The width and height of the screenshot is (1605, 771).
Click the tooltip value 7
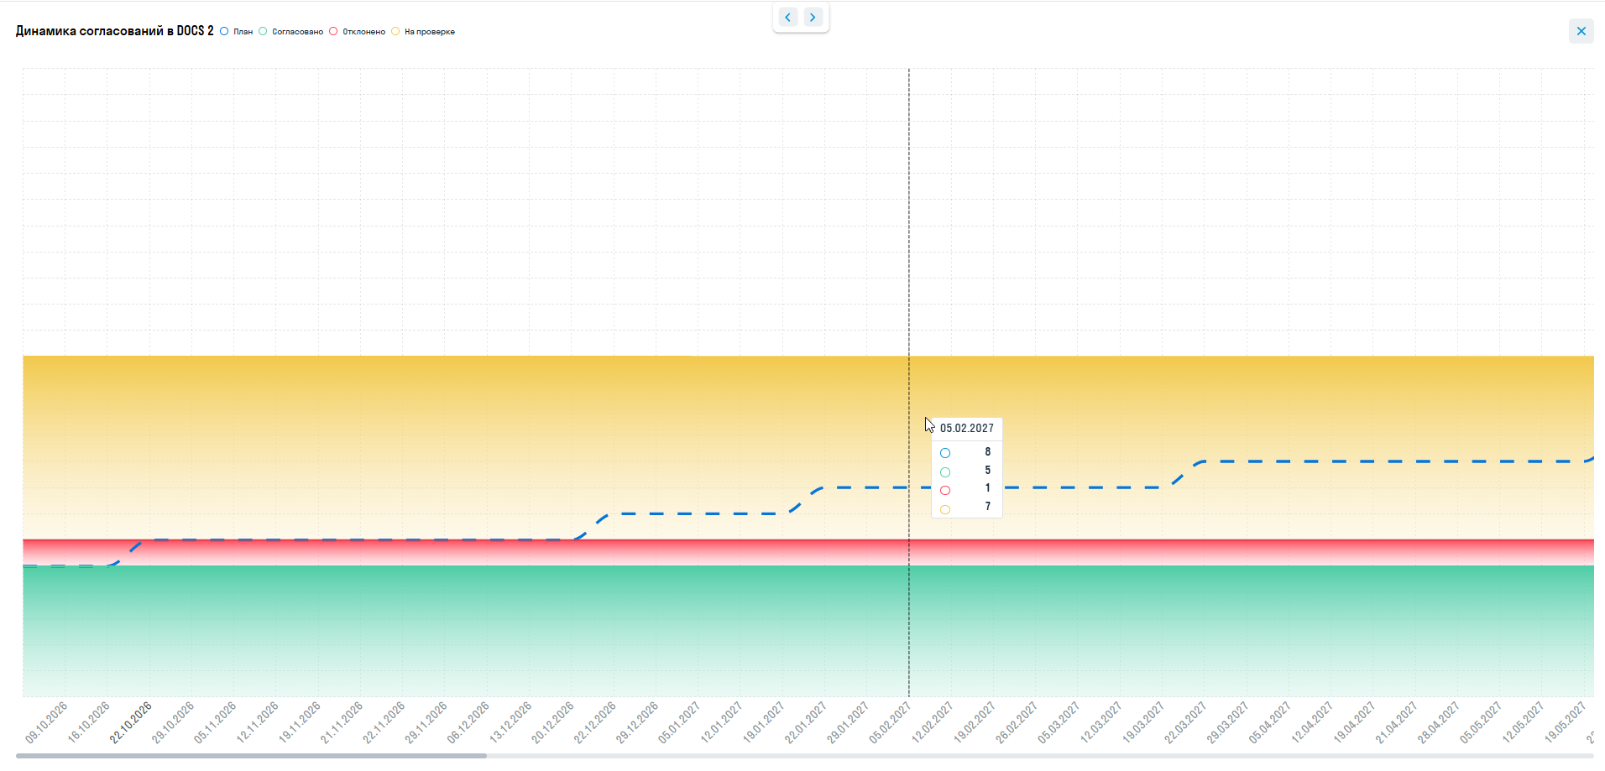(x=988, y=507)
